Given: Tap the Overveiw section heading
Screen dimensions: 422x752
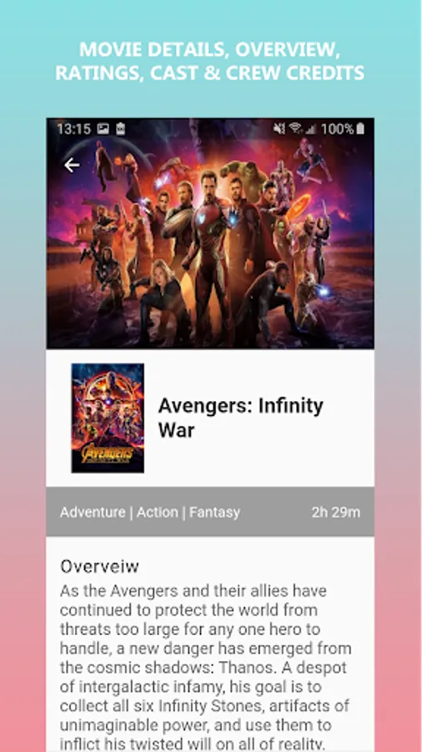Looking at the screenshot, I should (x=99, y=567).
